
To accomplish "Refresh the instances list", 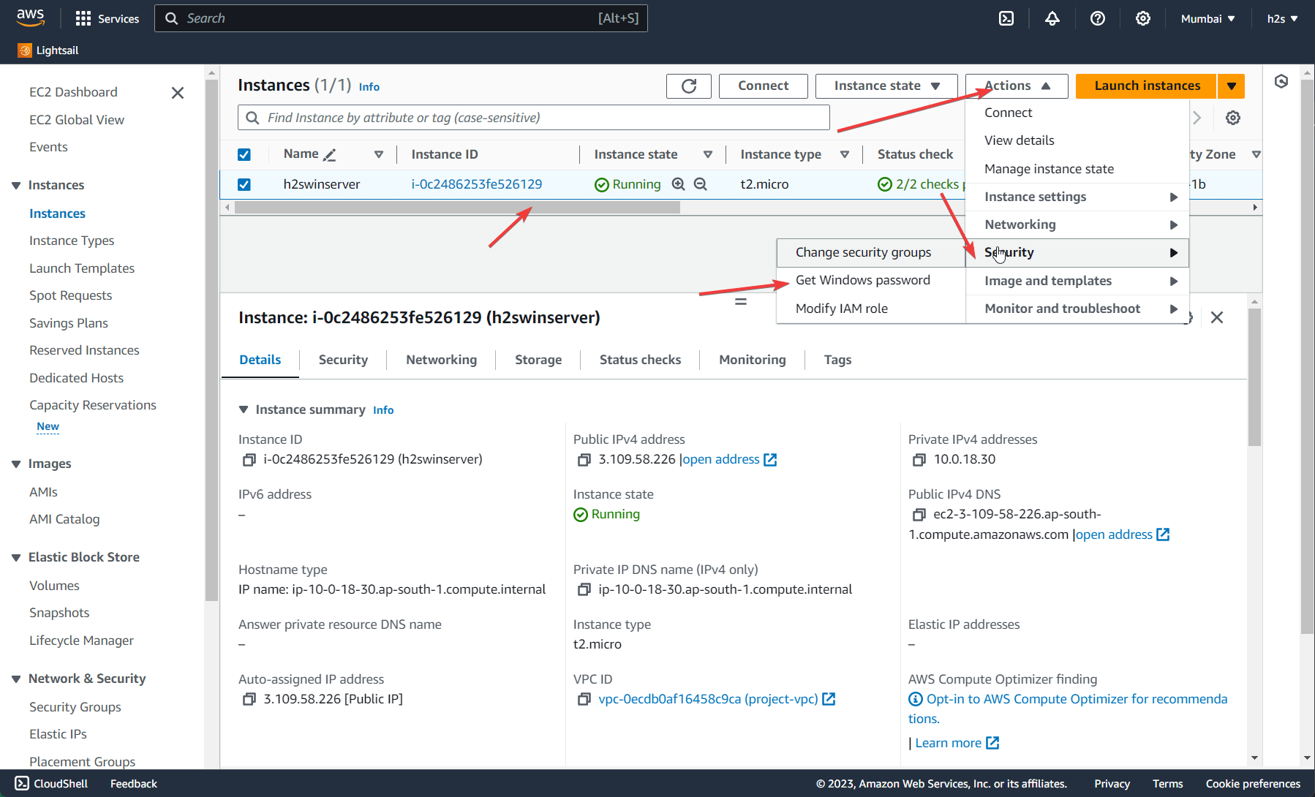I will click(688, 86).
